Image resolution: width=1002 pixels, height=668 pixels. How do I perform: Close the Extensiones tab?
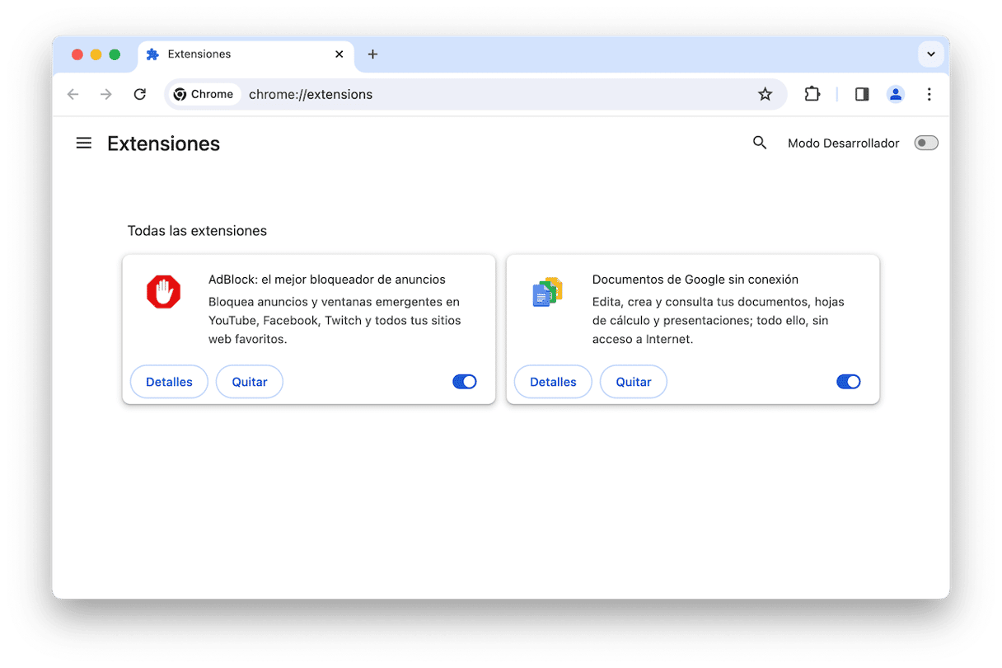tap(339, 54)
